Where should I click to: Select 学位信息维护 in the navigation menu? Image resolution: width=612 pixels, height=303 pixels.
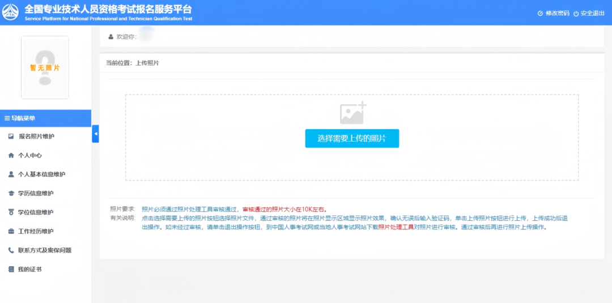tap(35, 212)
